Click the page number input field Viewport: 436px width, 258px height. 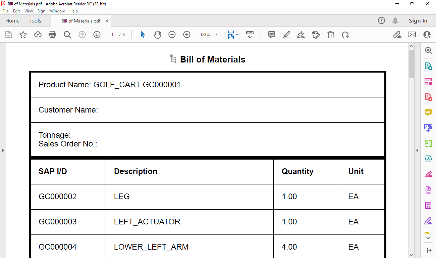[x=112, y=35]
